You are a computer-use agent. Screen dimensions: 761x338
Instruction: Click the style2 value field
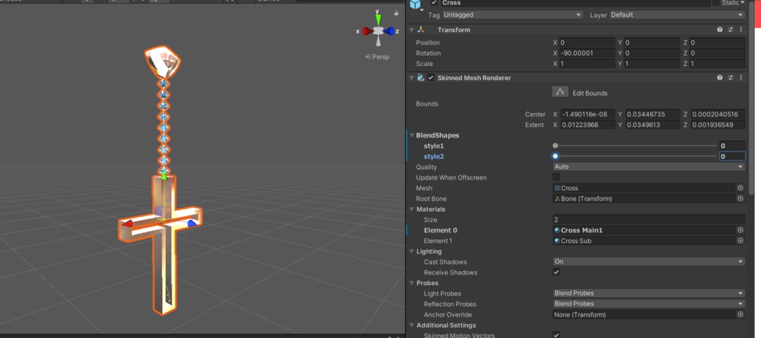[x=732, y=156]
